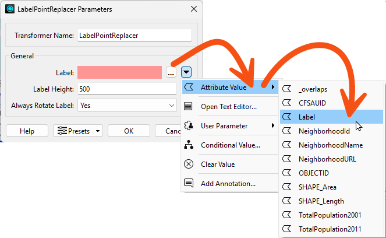Click the attribute icon beside NeighborhoodName

(x=287, y=145)
